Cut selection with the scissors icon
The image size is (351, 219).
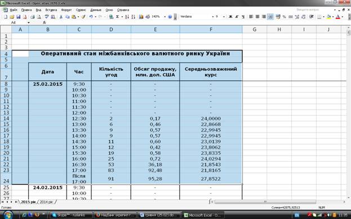pos(61,17)
